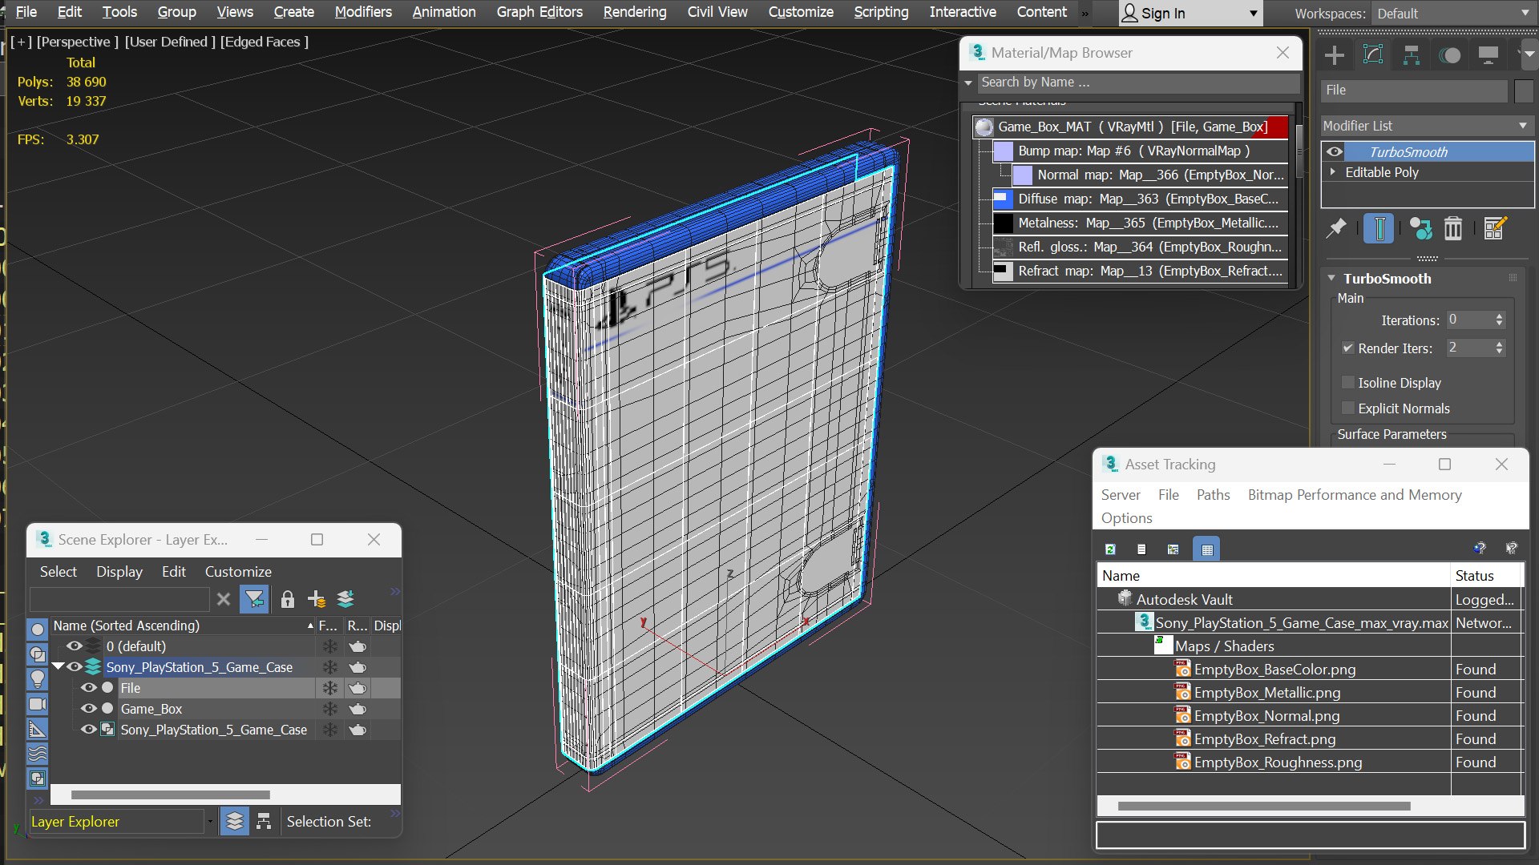Hide the Game_Box object in Scene Explorer
1539x865 pixels.
pyautogui.click(x=89, y=709)
